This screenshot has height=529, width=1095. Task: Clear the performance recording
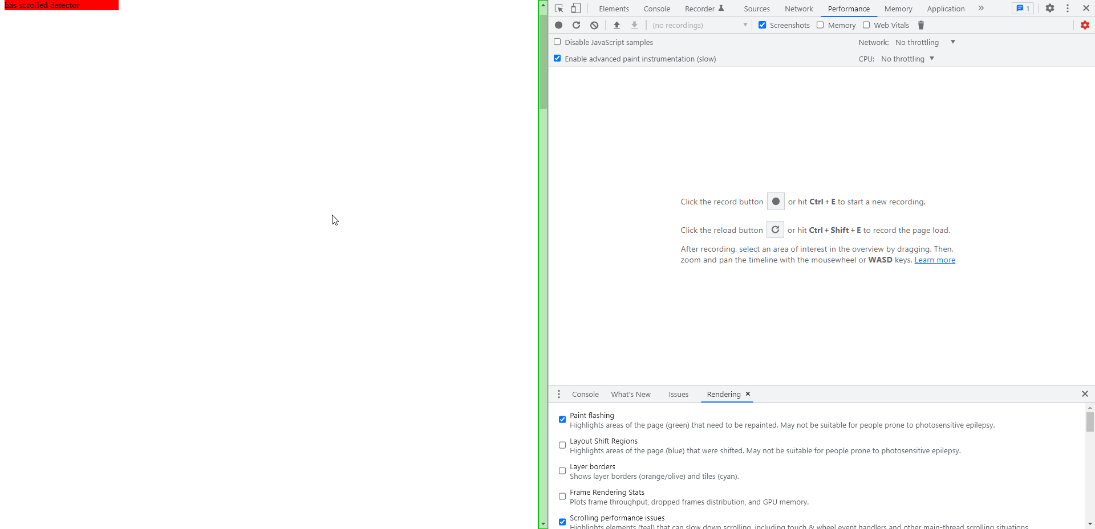coord(594,25)
